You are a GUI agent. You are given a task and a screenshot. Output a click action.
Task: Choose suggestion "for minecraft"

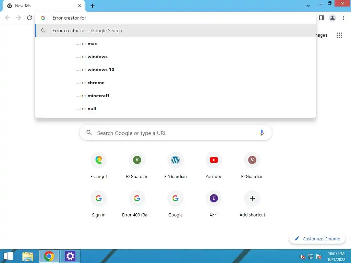(x=175, y=96)
